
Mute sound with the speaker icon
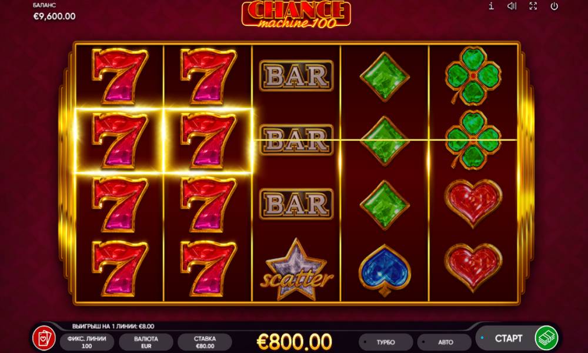click(512, 6)
